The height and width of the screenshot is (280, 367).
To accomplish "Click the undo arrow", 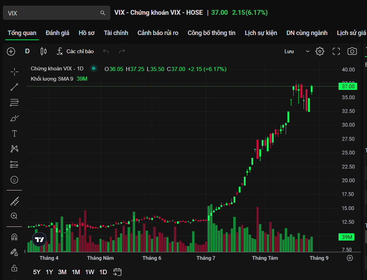I will click(x=106, y=51).
